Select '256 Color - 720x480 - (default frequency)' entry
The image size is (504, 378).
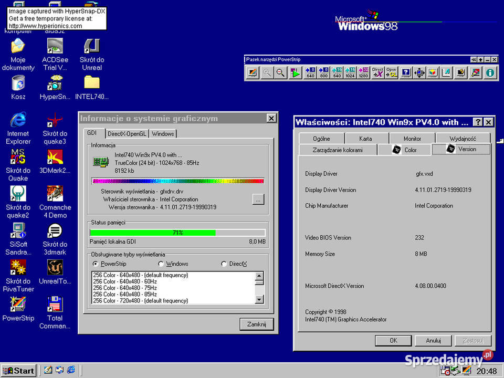pyautogui.click(x=174, y=300)
